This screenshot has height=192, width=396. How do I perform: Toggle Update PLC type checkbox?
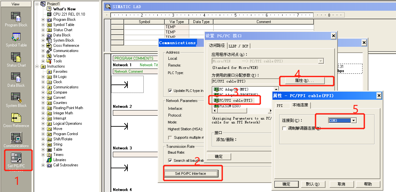(170, 91)
